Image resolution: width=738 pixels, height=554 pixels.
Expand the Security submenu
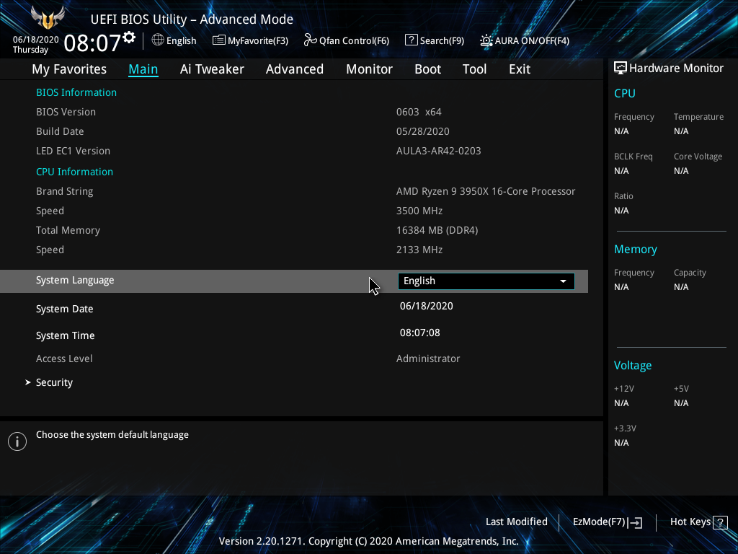coord(54,382)
